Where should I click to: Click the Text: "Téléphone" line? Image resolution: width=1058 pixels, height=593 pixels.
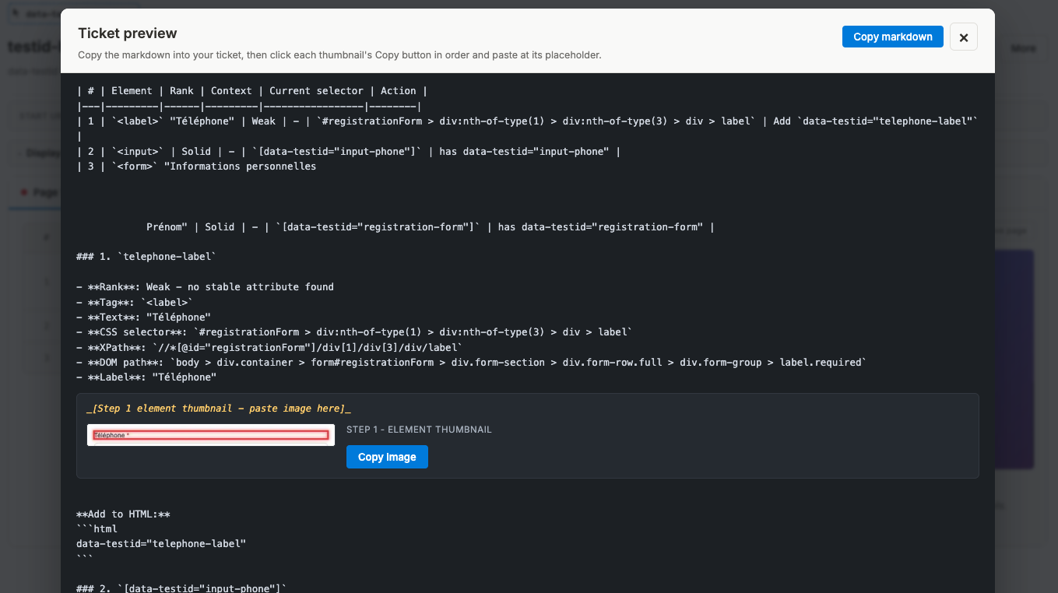pyautogui.click(x=143, y=318)
